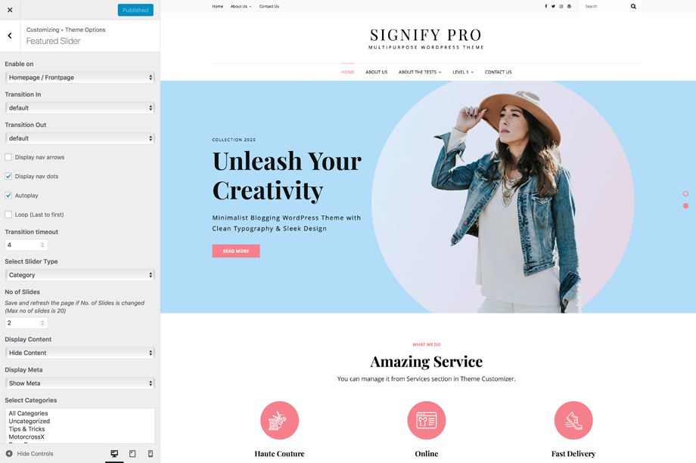Open the Twitter social icon
The width and height of the screenshot is (696, 463).
(554, 6)
